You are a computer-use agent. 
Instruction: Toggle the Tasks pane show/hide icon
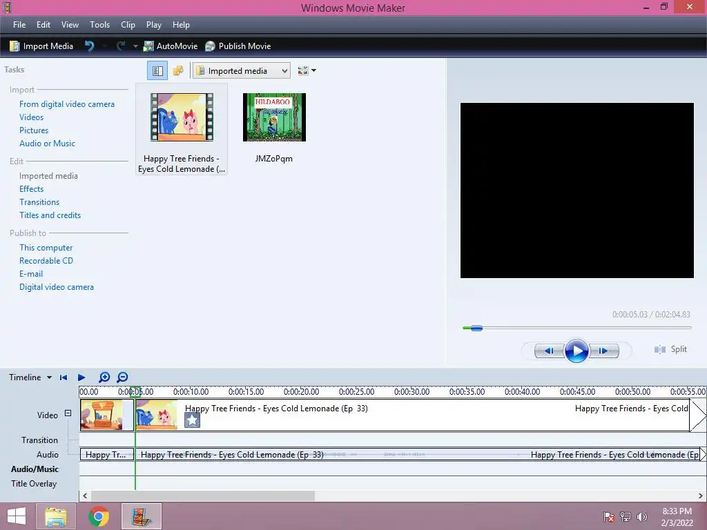coord(157,71)
